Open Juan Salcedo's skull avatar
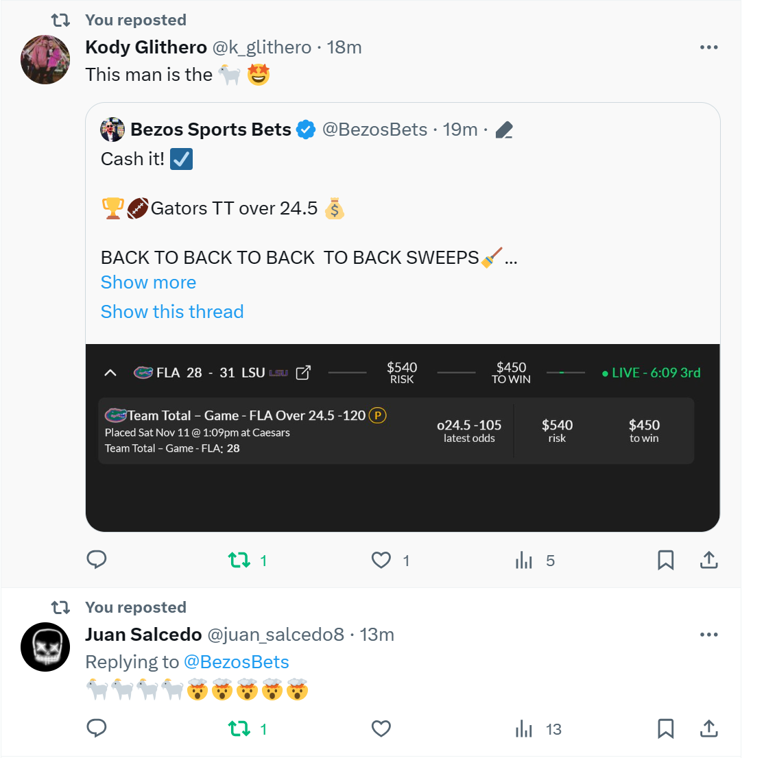 [x=45, y=647]
